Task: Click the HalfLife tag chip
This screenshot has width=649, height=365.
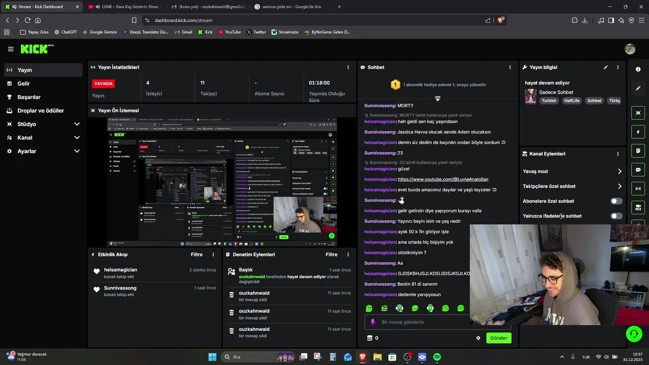Action: click(571, 101)
